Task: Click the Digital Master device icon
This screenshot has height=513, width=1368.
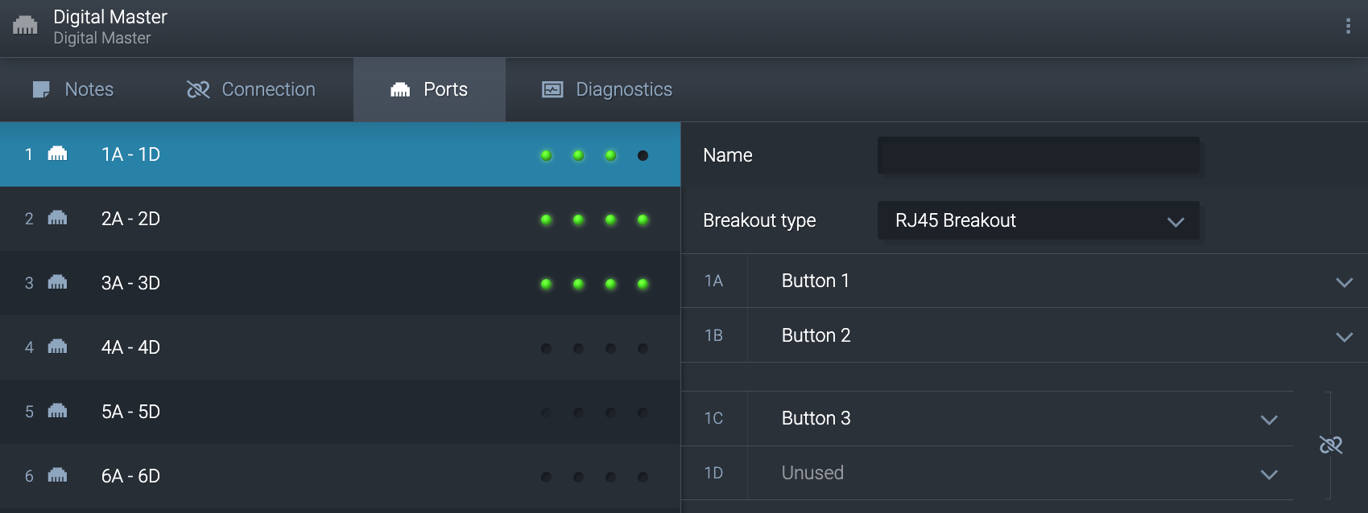Action: coord(25,26)
